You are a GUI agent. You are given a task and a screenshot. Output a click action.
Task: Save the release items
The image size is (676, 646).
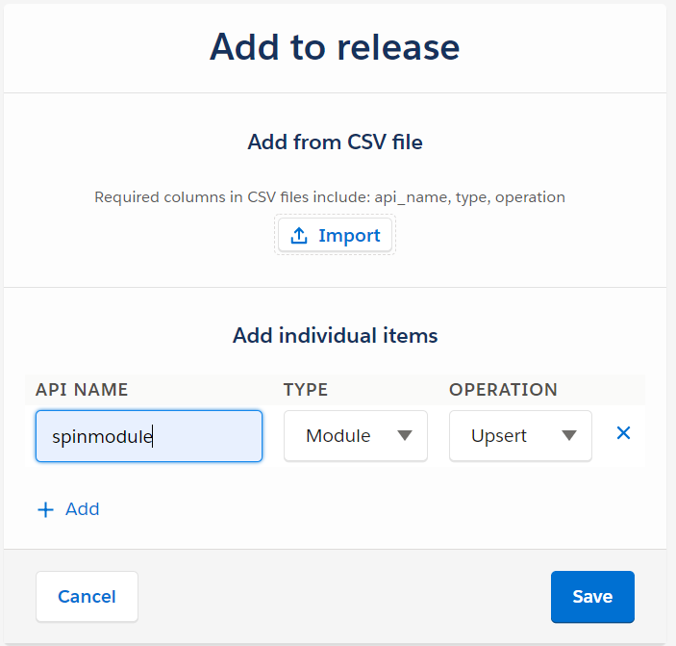pos(592,597)
